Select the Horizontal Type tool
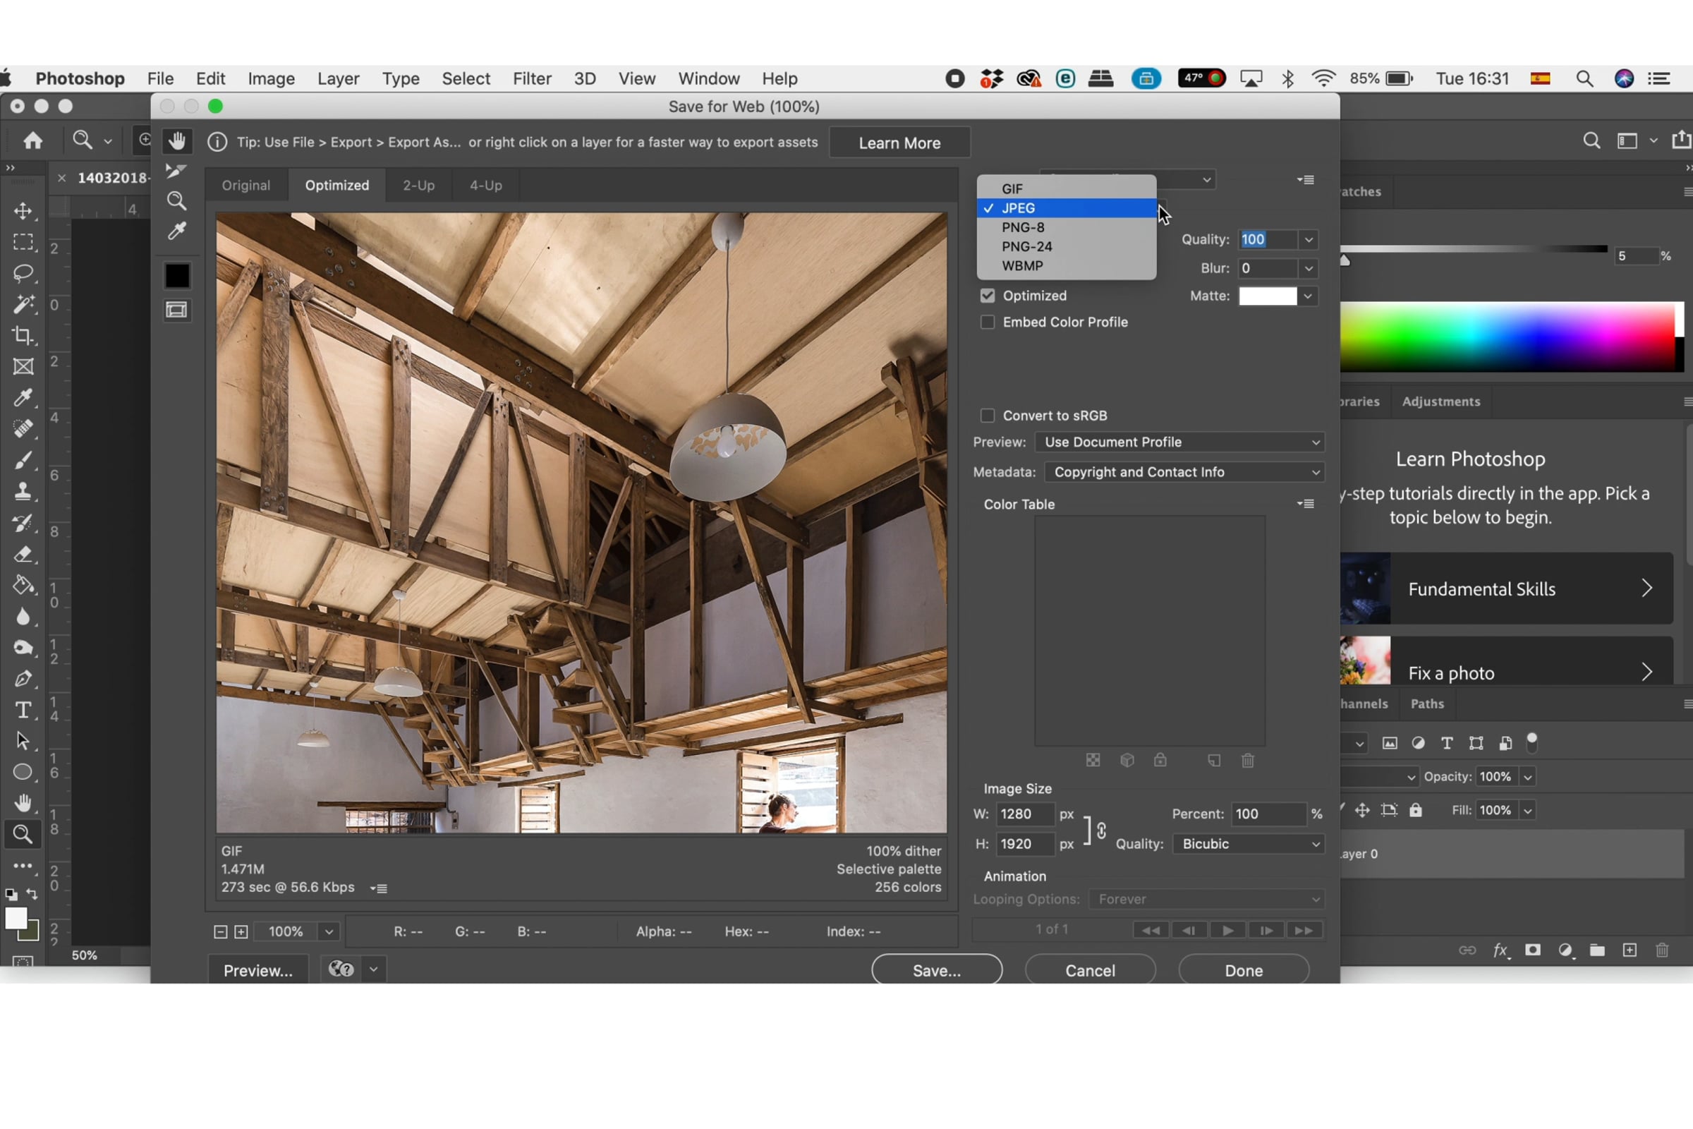Image resolution: width=1693 pixels, height=1129 pixels. point(23,711)
